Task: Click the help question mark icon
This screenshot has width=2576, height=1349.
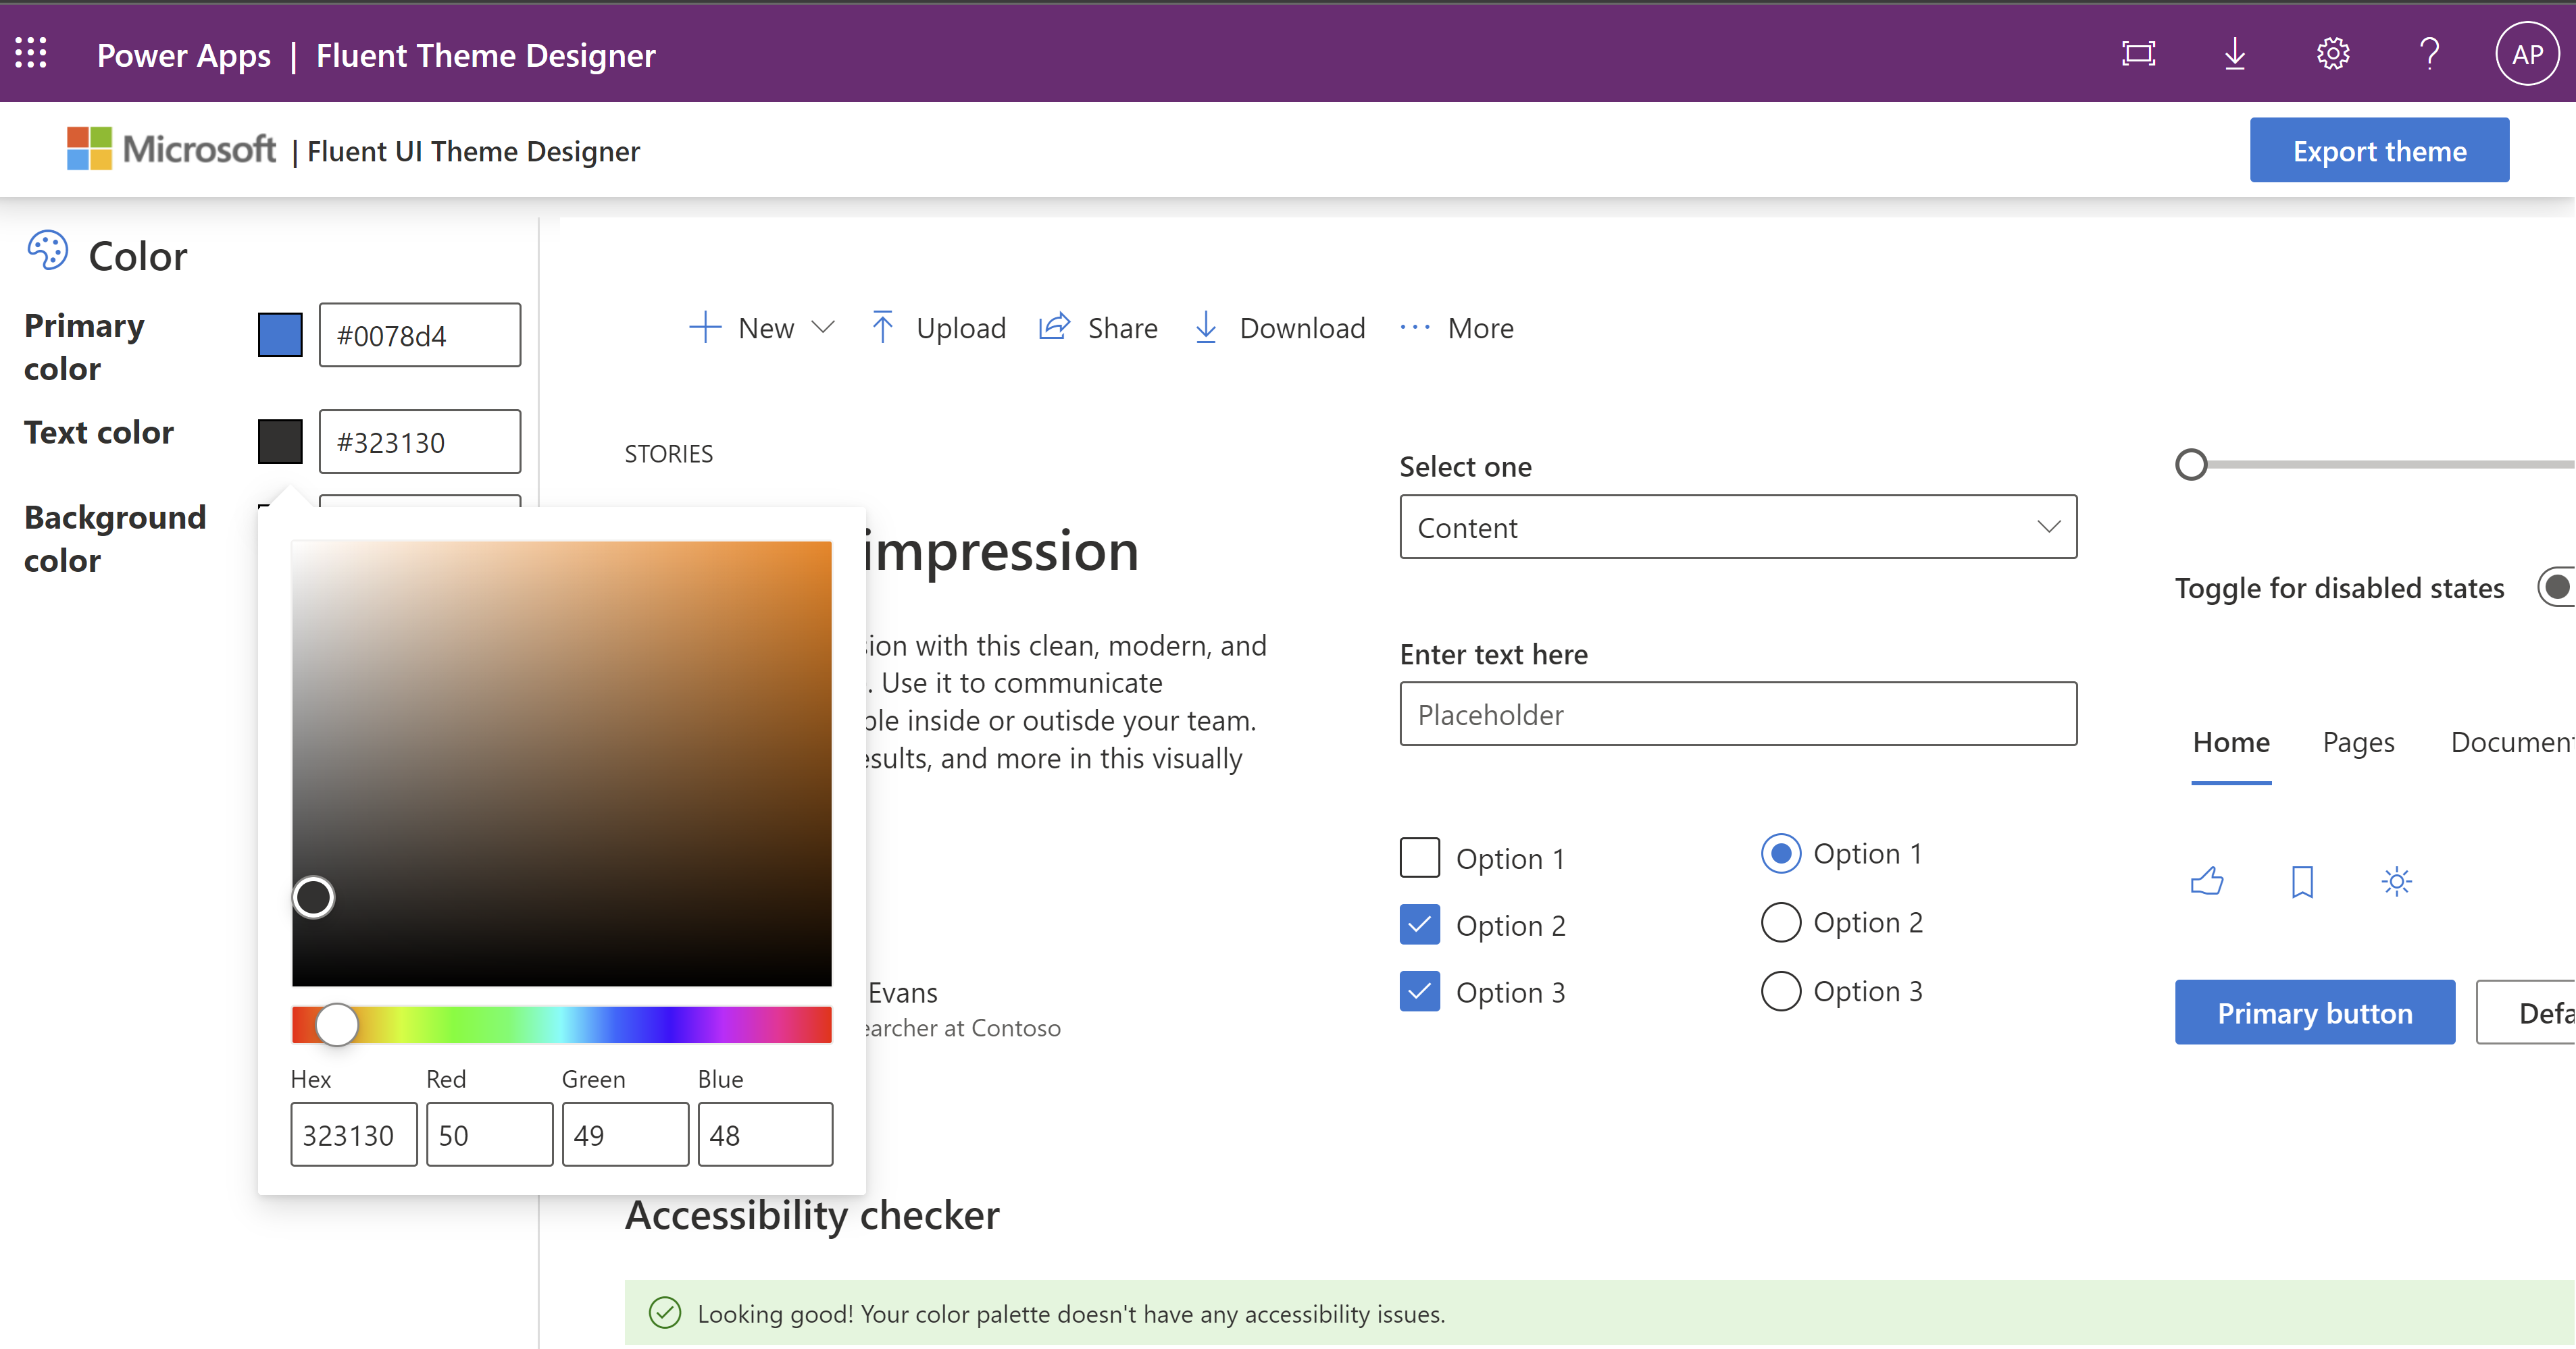Action: coord(2429,53)
